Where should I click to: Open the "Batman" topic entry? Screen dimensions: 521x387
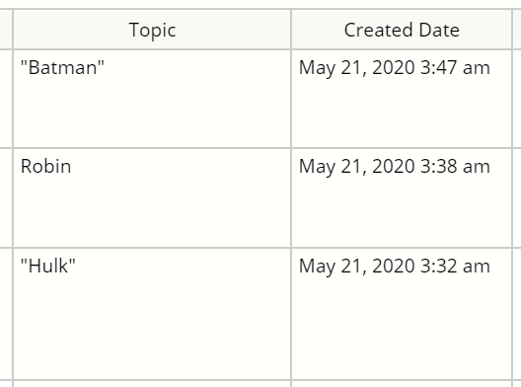pos(62,67)
